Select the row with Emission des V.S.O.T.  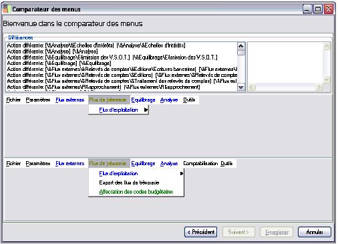pos(122,57)
